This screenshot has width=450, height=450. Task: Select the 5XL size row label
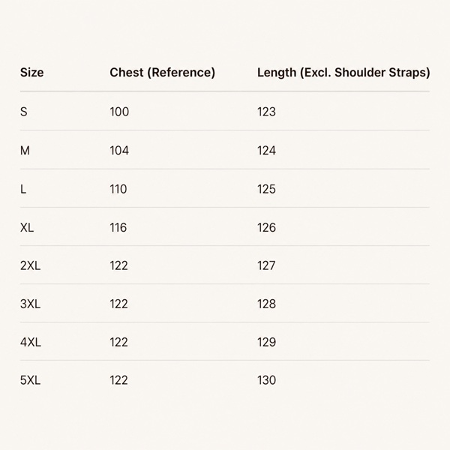[30, 380]
